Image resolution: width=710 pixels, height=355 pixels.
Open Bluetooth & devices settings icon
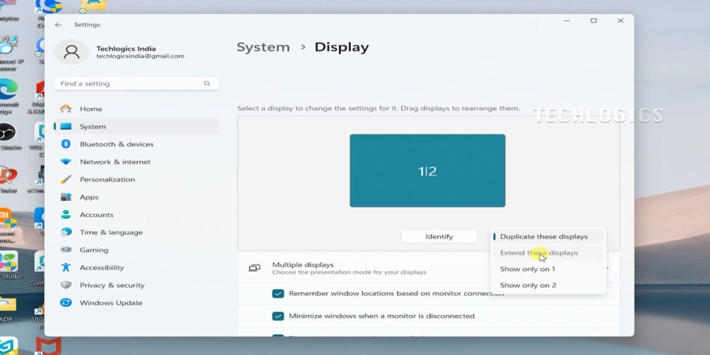pos(67,144)
